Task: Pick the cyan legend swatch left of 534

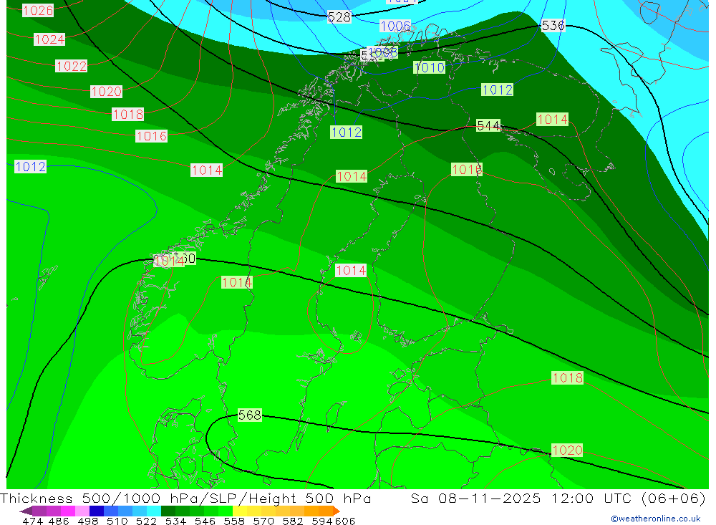Action: tap(153, 511)
